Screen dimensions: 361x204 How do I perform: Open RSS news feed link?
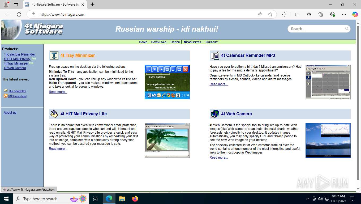[17, 96]
